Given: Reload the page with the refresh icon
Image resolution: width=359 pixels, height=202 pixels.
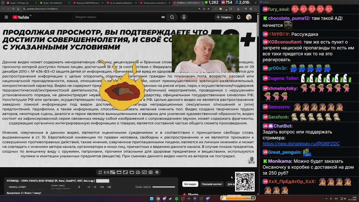Looking at the screenshot, I should tap(13, 9).
